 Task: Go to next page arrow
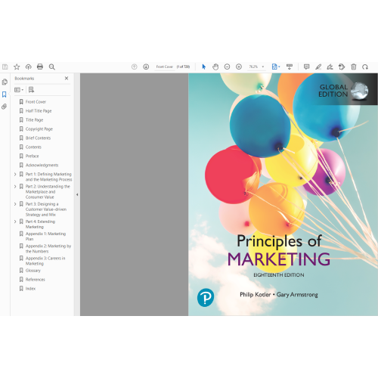point(146,67)
